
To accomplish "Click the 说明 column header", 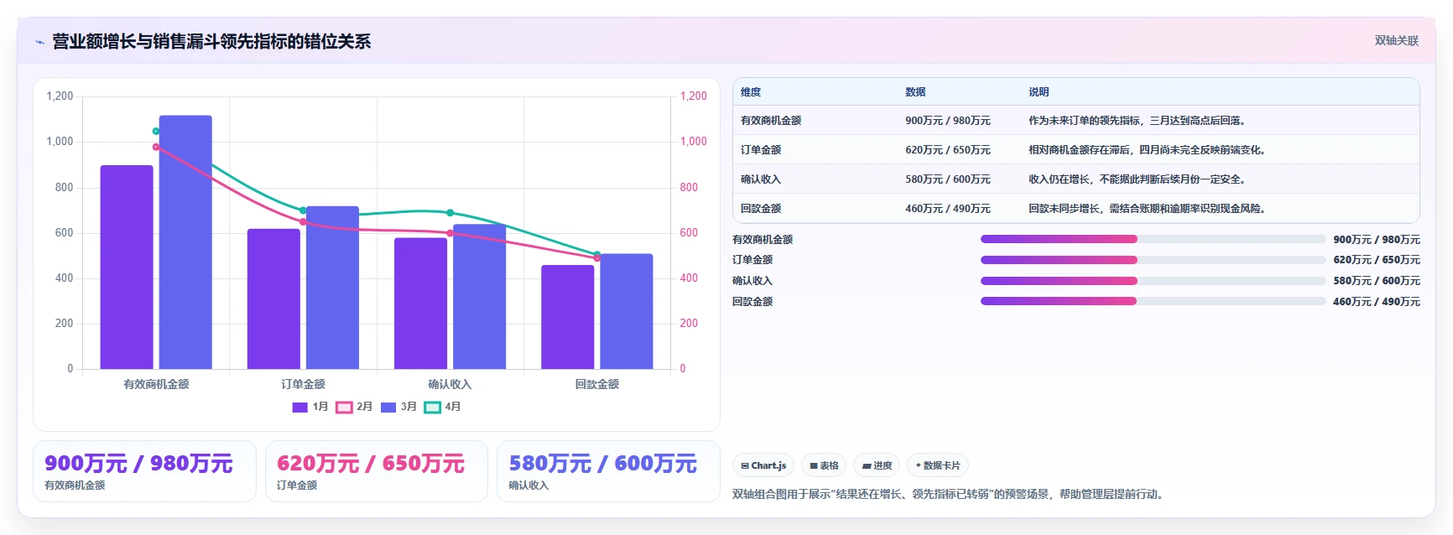I will coord(1039,92).
